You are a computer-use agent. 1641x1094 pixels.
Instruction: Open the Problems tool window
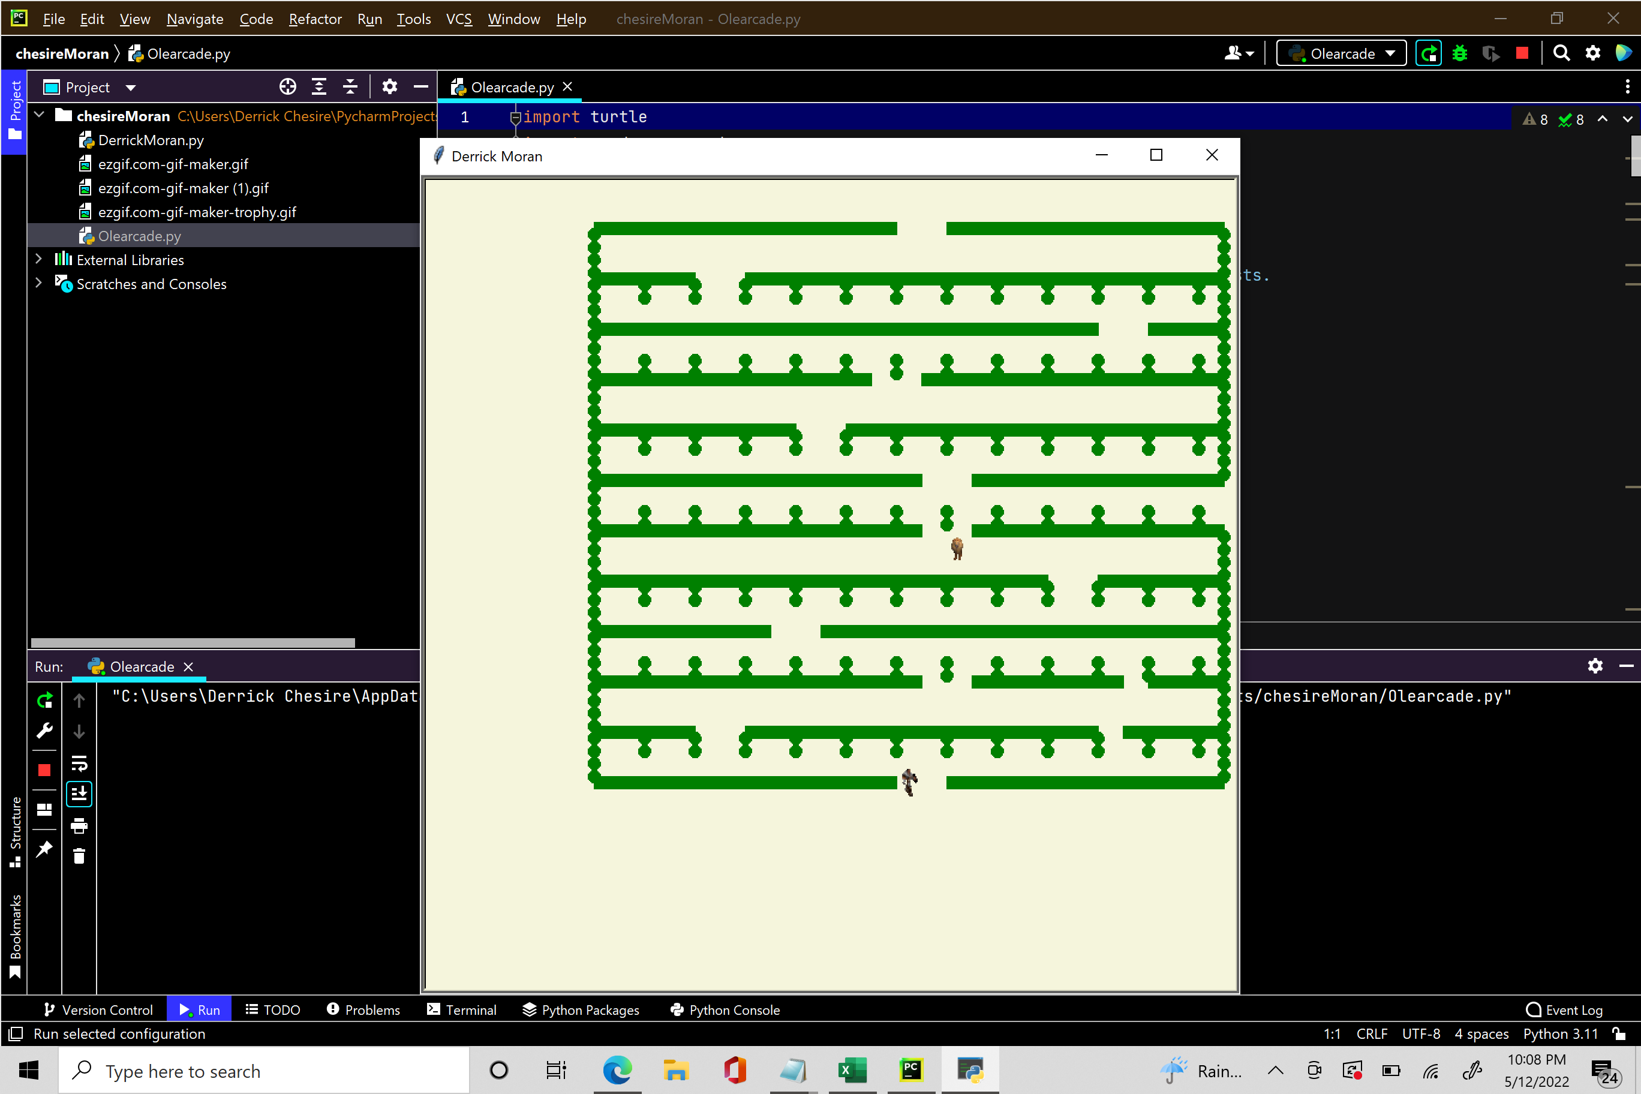point(363,1009)
